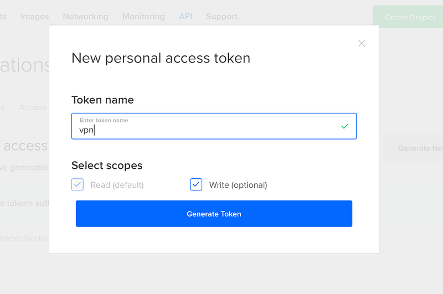Go to the Networking navigation item

tap(85, 17)
